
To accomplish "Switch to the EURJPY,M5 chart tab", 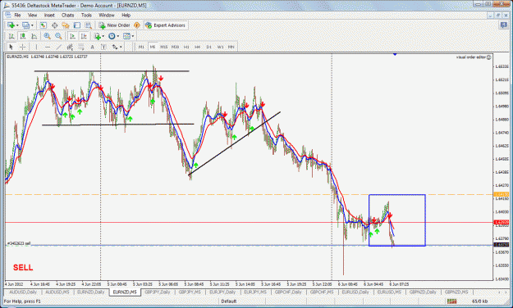I will pos(255,292).
